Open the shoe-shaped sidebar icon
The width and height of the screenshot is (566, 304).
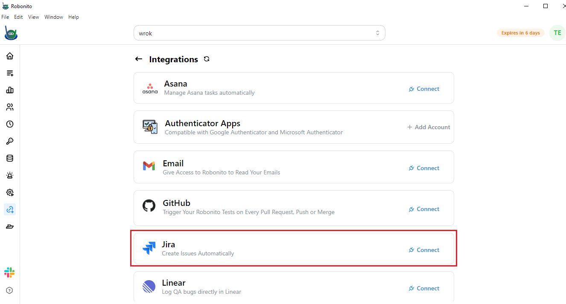[9, 226]
